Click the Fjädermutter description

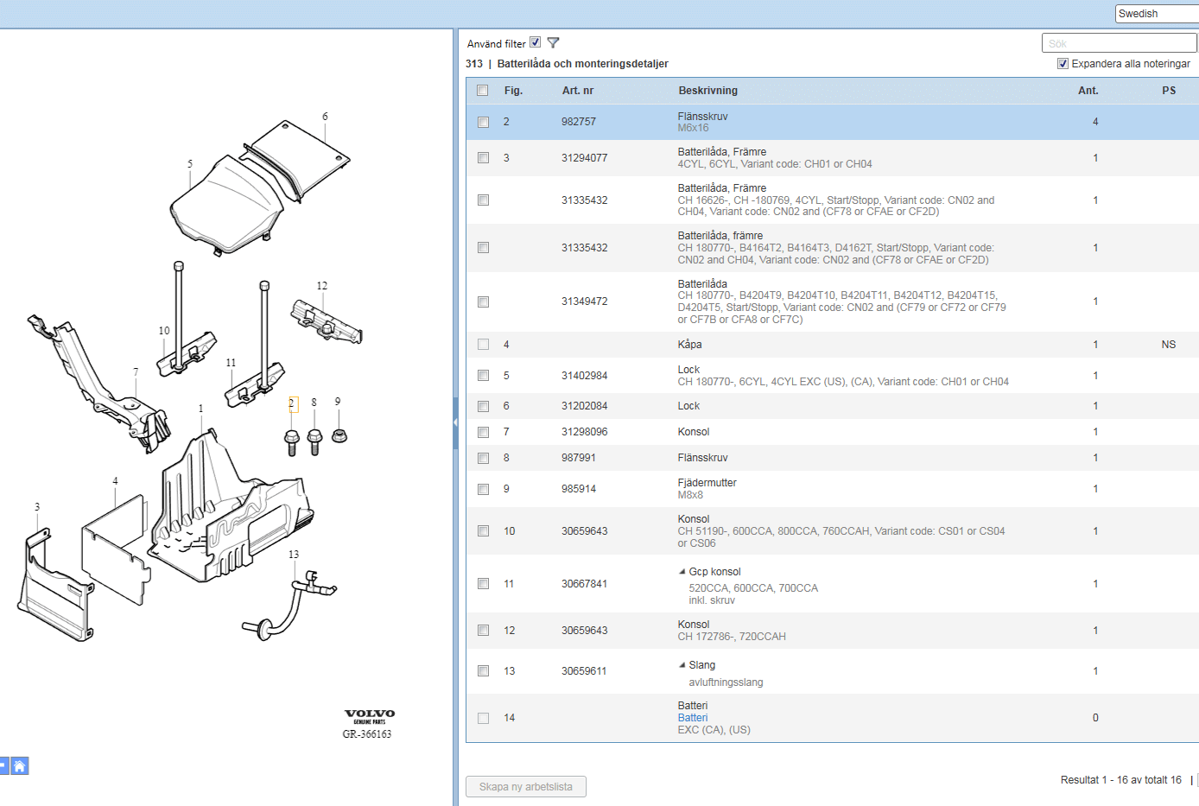click(707, 483)
